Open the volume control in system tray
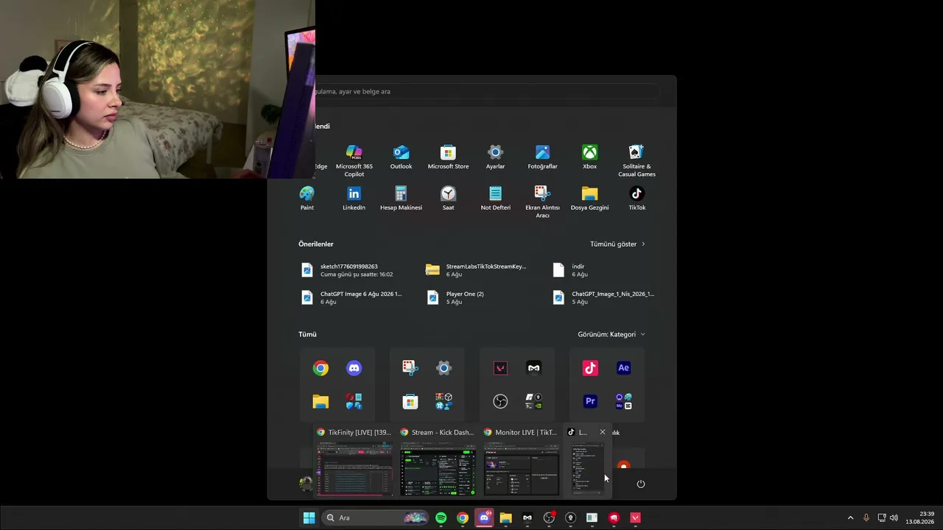The height and width of the screenshot is (530, 943). point(894,518)
